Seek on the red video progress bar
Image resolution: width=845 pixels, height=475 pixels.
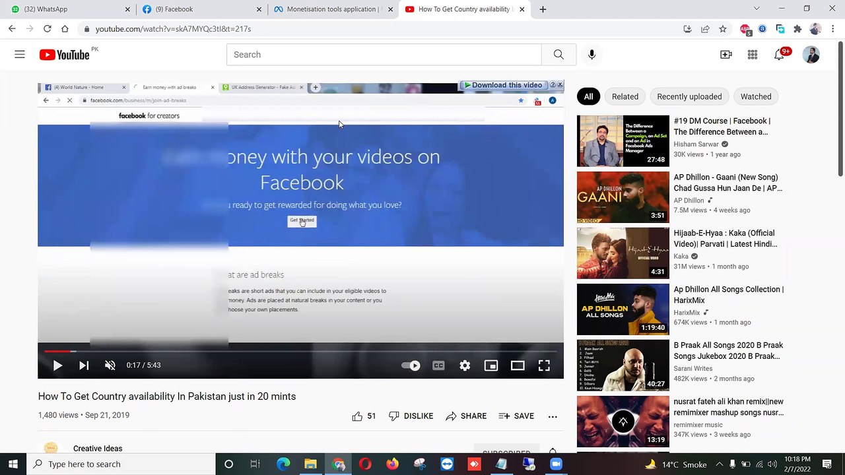pyautogui.click(x=300, y=351)
